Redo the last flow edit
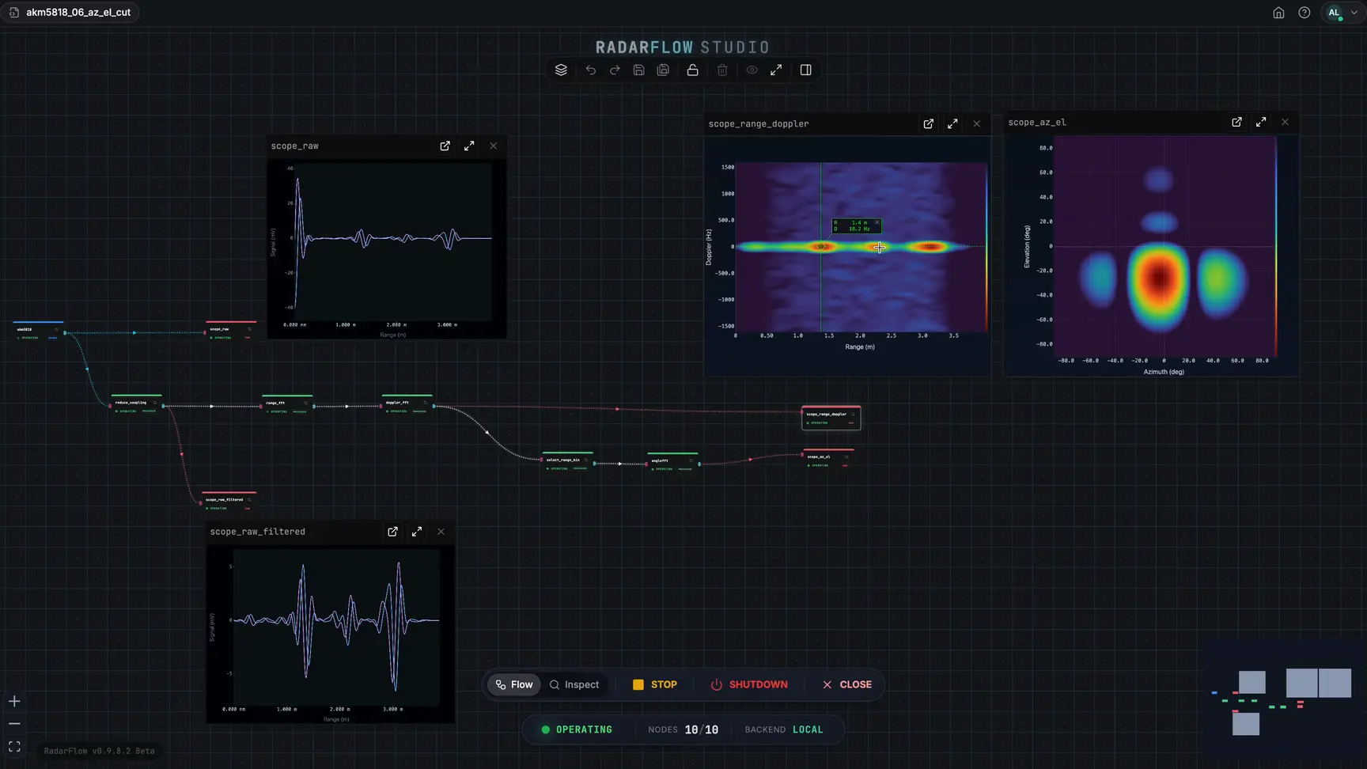1367x769 pixels. pyautogui.click(x=615, y=70)
